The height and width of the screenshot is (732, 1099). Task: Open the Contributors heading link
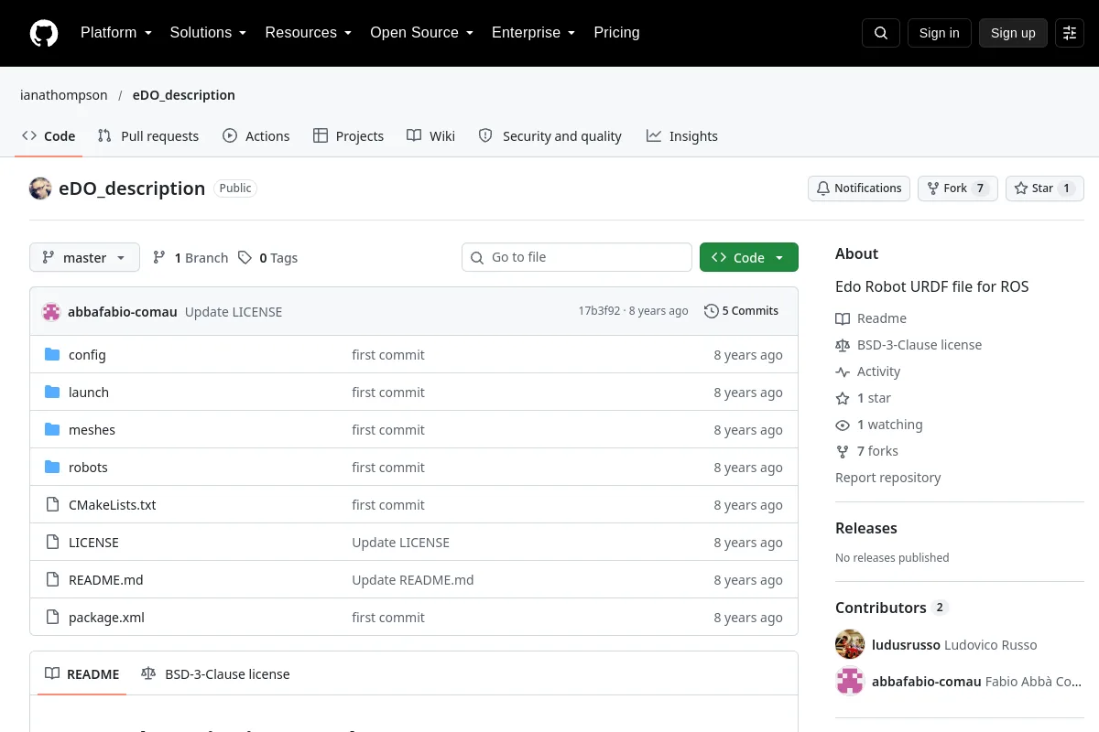tap(891, 608)
